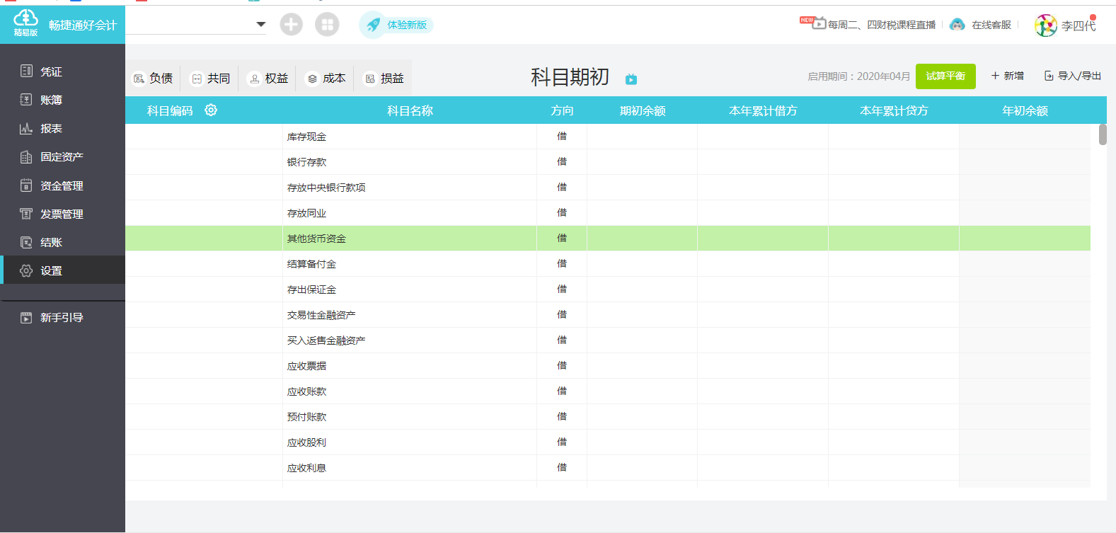Expand the company selector dropdown arrow

[x=261, y=25]
